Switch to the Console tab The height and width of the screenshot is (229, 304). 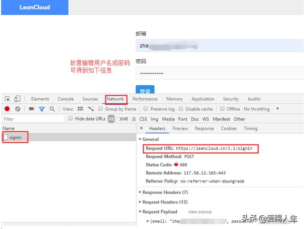pos(66,99)
